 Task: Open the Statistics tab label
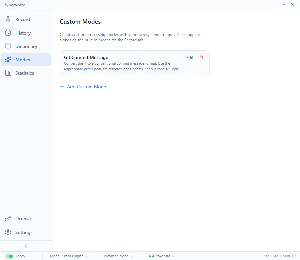tap(25, 73)
